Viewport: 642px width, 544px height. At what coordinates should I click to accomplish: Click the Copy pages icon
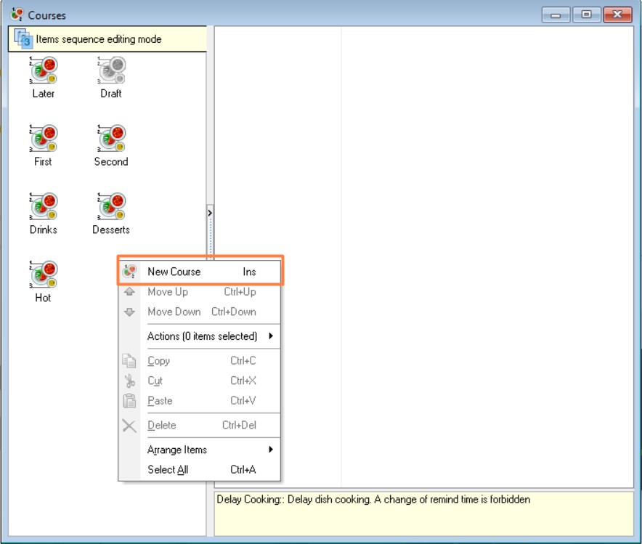[x=129, y=361]
